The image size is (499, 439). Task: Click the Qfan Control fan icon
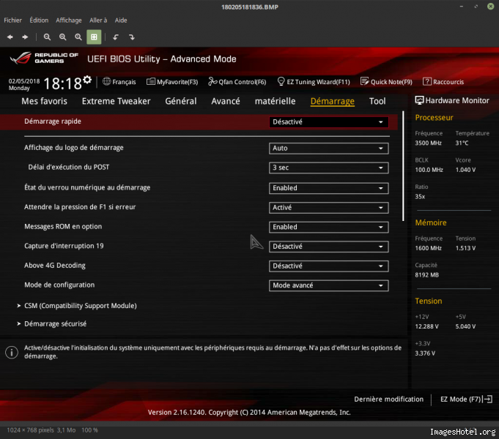click(212, 82)
